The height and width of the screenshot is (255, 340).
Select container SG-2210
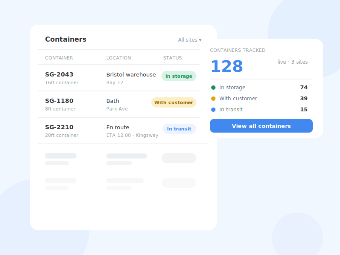(59, 127)
